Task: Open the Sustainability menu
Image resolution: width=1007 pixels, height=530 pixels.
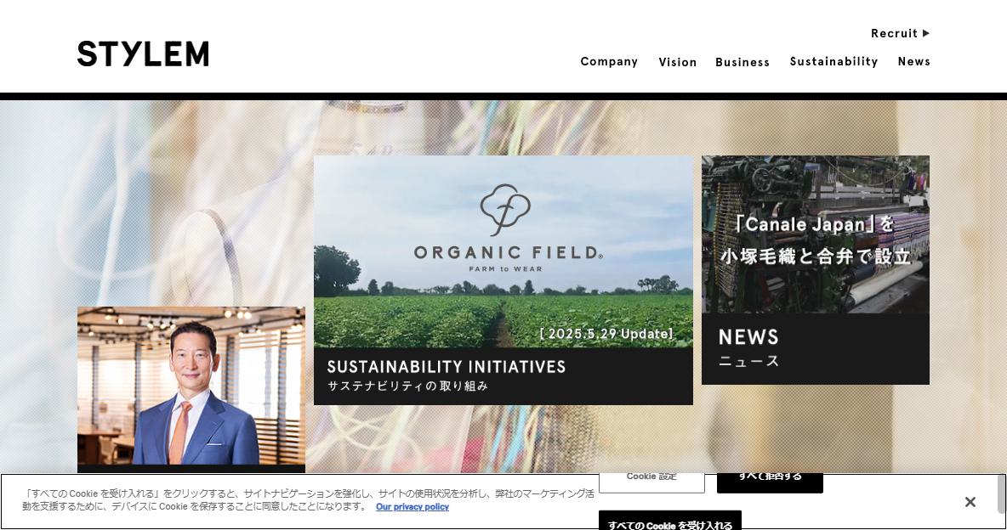Action: coord(833,62)
